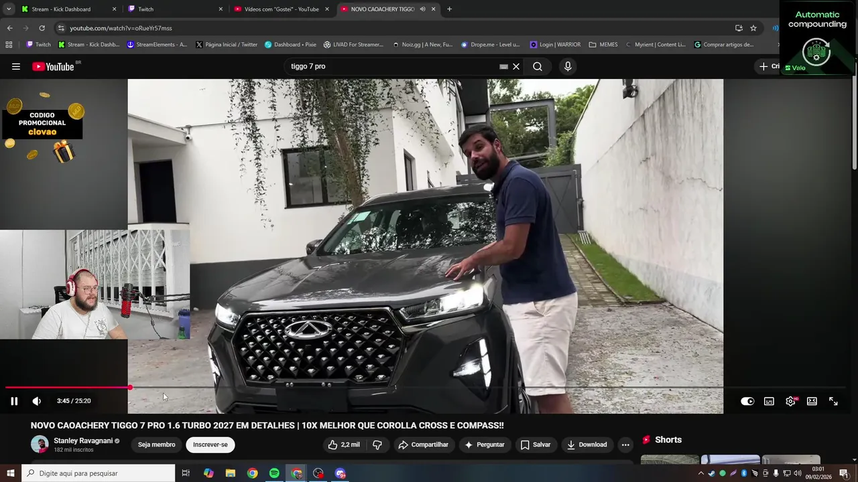The width and height of the screenshot is (858, 482).
Task: Open the Chrome apps grid icon
Action: tap(9, 45)
